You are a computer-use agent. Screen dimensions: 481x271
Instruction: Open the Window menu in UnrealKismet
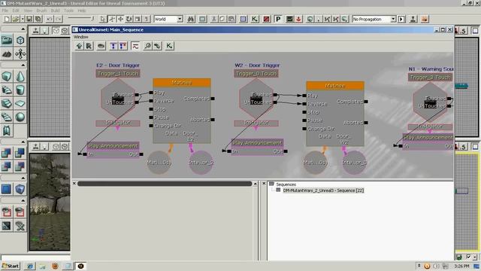(x=80, y=37)
